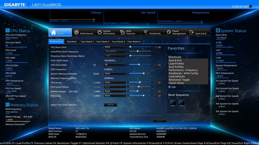Check the Edit box under Shortcuts
Image resolution: width=259 pixels, height=145 pixels.
click(x=169, y=87)
